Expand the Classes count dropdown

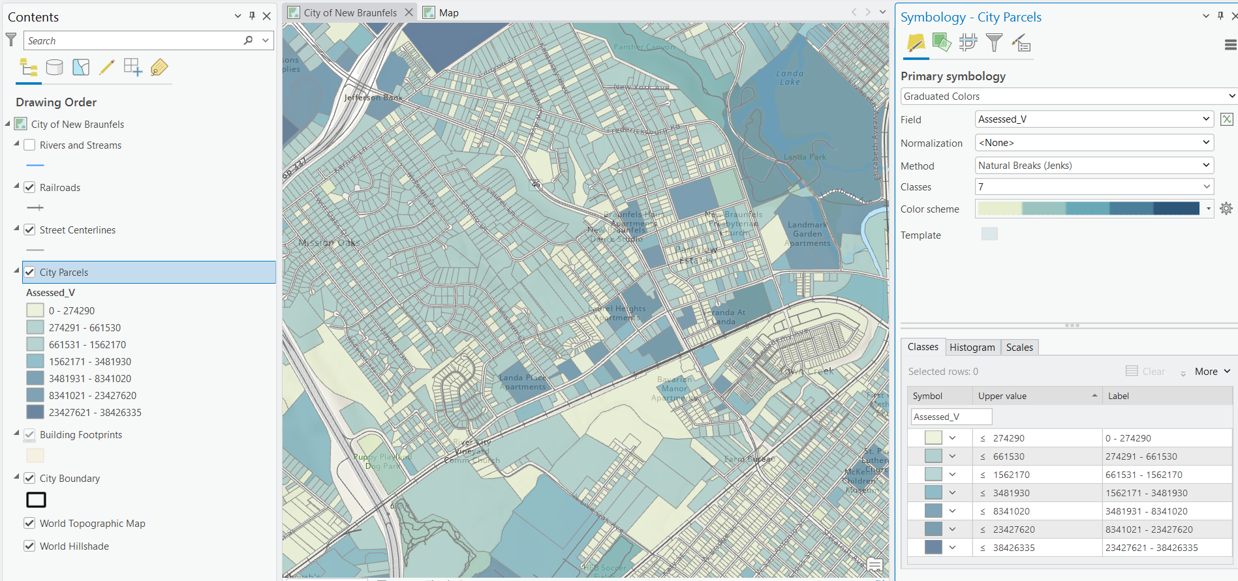click(x=1094, y=187)
